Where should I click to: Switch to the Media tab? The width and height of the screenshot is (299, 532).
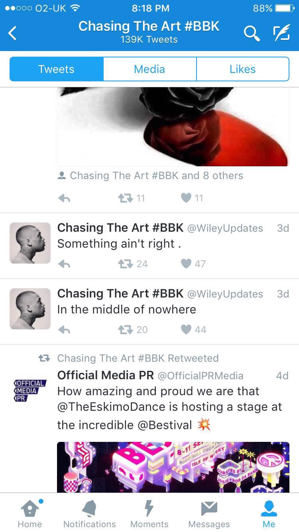pyautogui.click(x=149, y=69)
